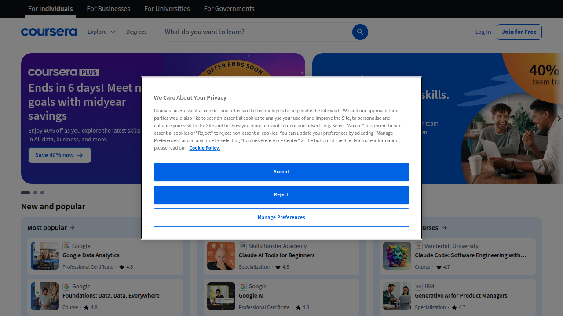Click the blue search magnifier button
563x316 pixels.
pyautogui.click(x=360, y=32)
